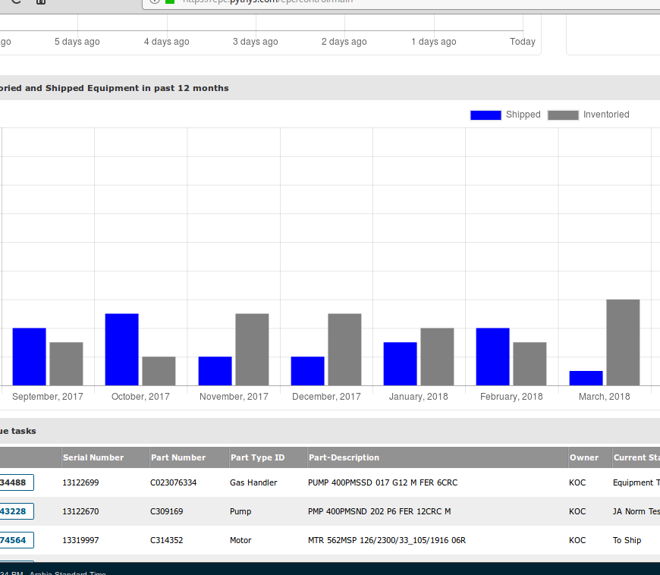Click the gray Inventoried bar for December, 2017
The image size is (660, 575).
[x=344, y=349]
